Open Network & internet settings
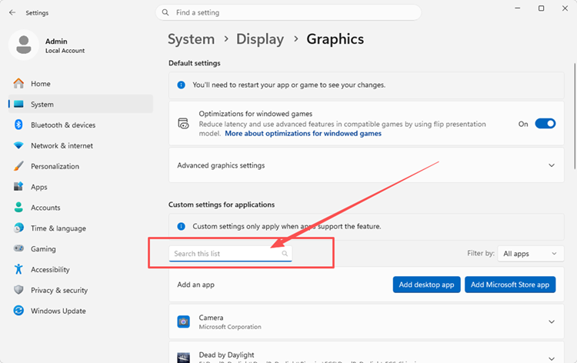The height and width of the screenshot is (363, 577). (81, 145)
